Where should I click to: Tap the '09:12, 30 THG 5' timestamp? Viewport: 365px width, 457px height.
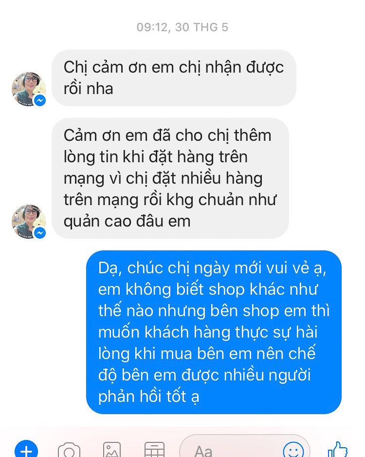182,27
